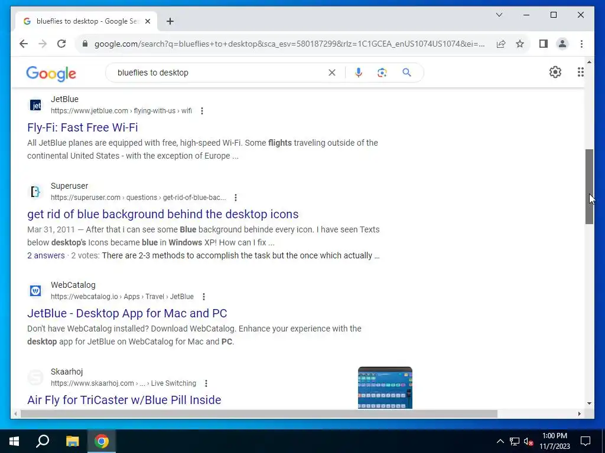Open JetBlue Desktop App for Mac link
Screen dimensions: 605x453
(127, 313)
